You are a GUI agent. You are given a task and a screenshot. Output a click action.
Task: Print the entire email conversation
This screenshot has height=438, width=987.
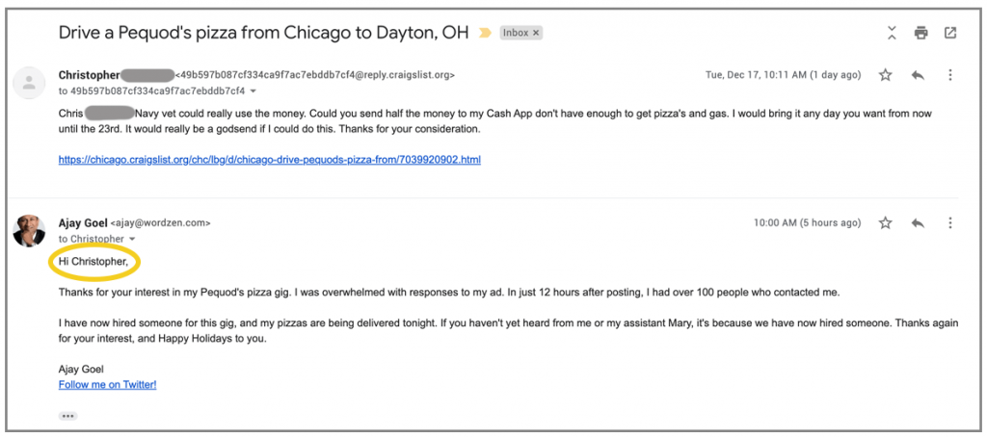pyautogui.click(x=920, y=33)
